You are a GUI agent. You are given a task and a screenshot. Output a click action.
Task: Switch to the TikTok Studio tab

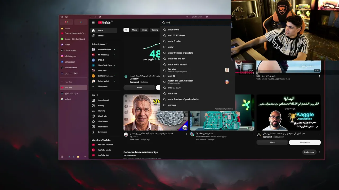(x=74, y=50)
